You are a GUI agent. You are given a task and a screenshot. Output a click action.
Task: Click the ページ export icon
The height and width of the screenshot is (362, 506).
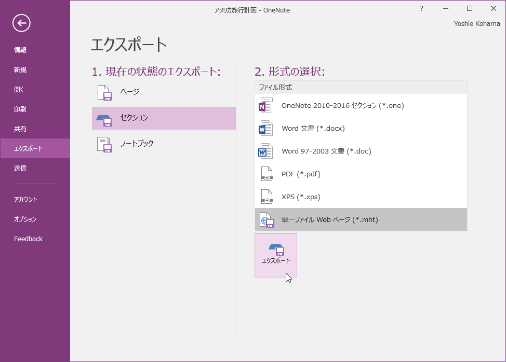[104, 92]
